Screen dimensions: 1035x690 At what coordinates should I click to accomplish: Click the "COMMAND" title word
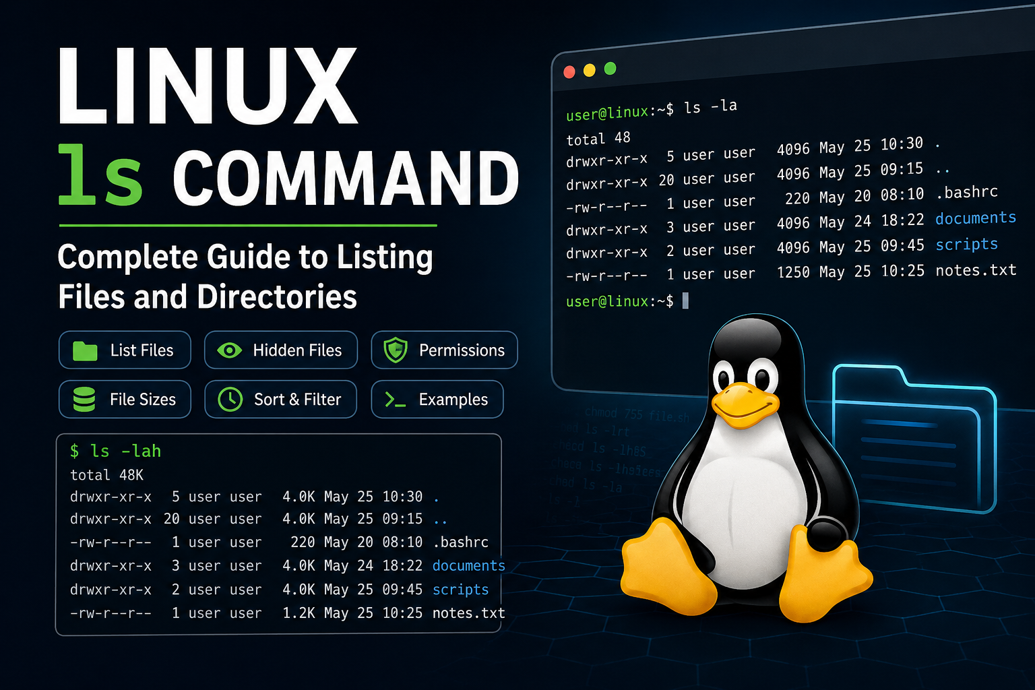(x=346, y=178)
